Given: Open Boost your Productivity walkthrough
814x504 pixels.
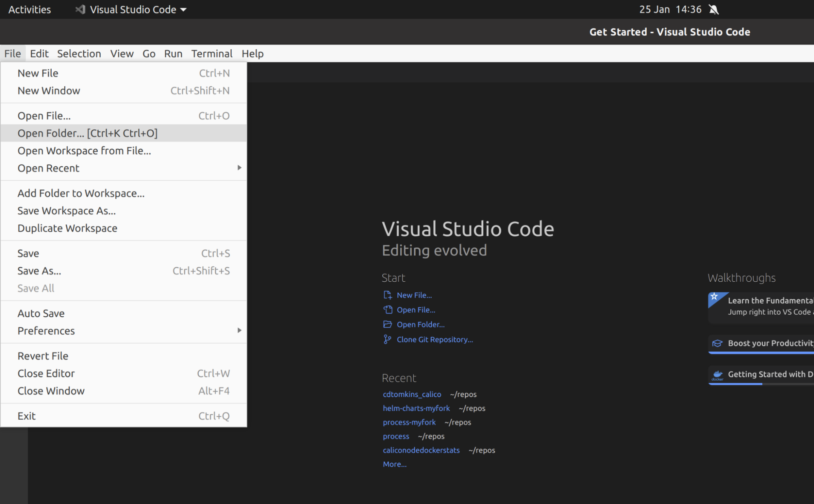Looking at the screenshot, I should click(x=761, y=344).
